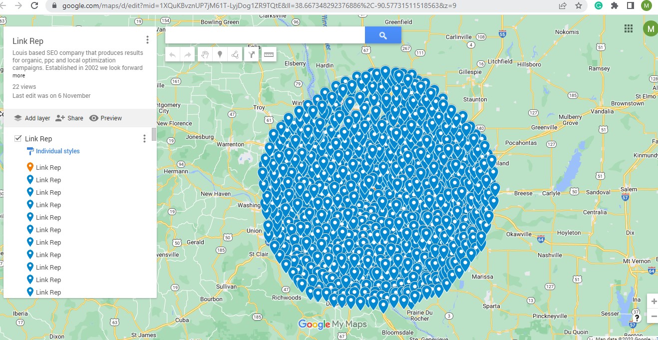Viewport: 658px width, 340px height.
Task: Click the blue search magnifier button
Action: click(383, 35)
